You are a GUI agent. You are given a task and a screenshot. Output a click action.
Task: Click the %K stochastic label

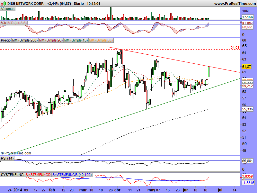[x=4, y=23]
